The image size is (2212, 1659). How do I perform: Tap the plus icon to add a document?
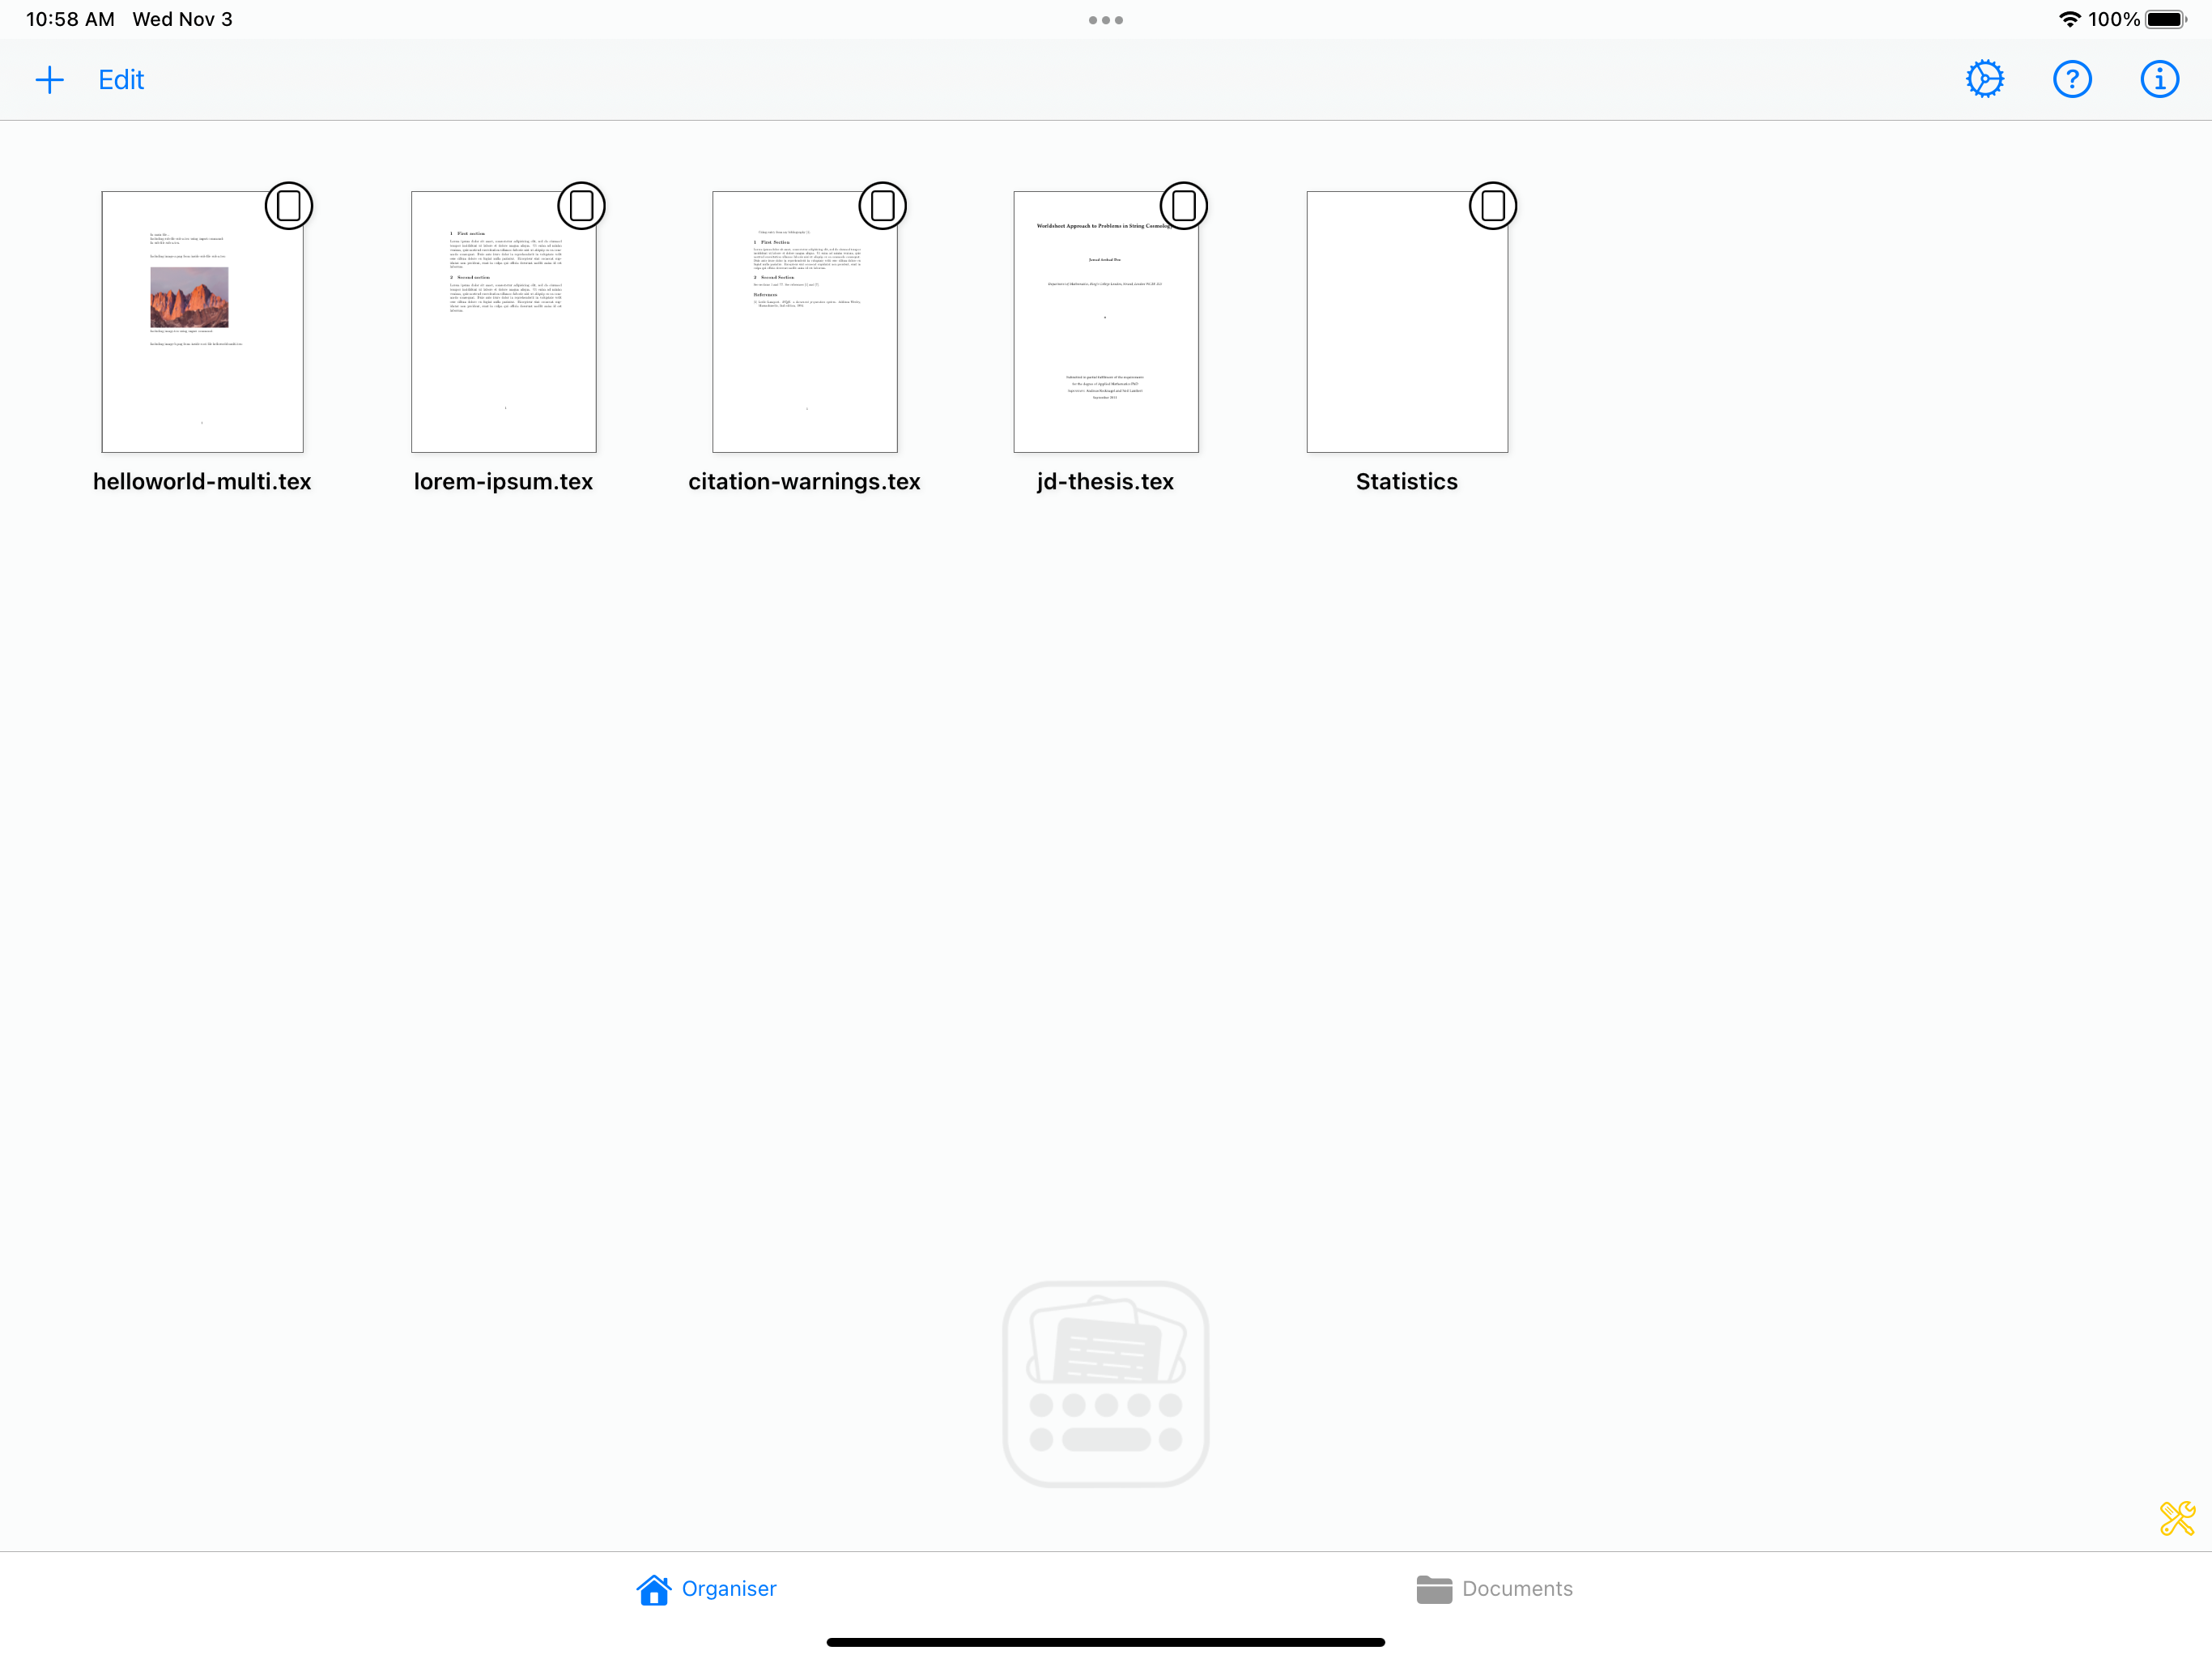pyautogui.click(x=49, y=80)
